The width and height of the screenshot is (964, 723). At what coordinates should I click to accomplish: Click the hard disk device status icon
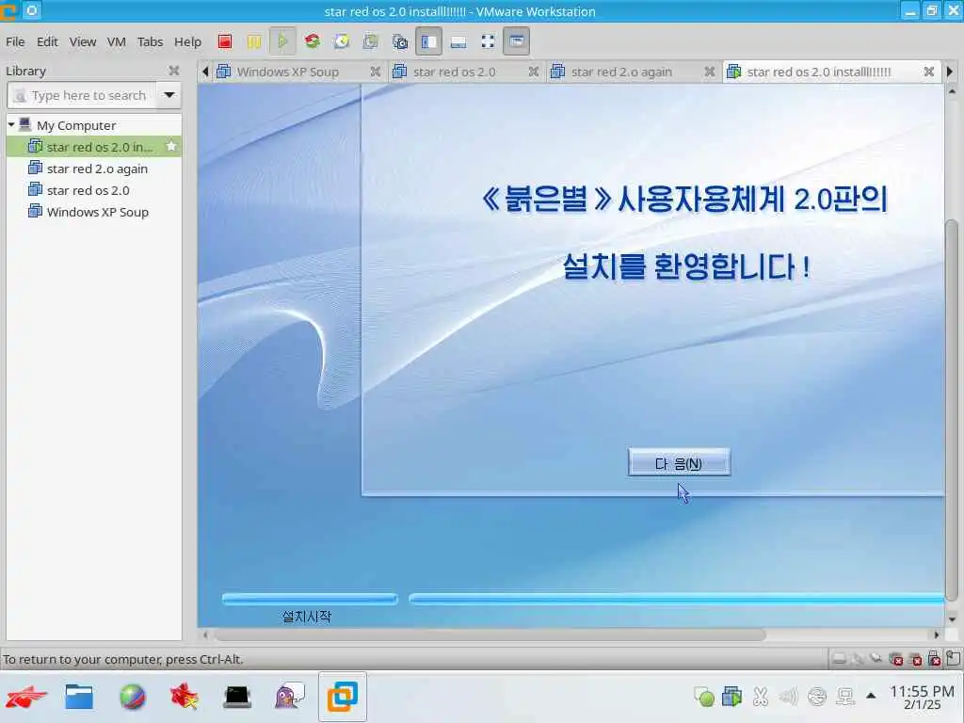point(838,659)
